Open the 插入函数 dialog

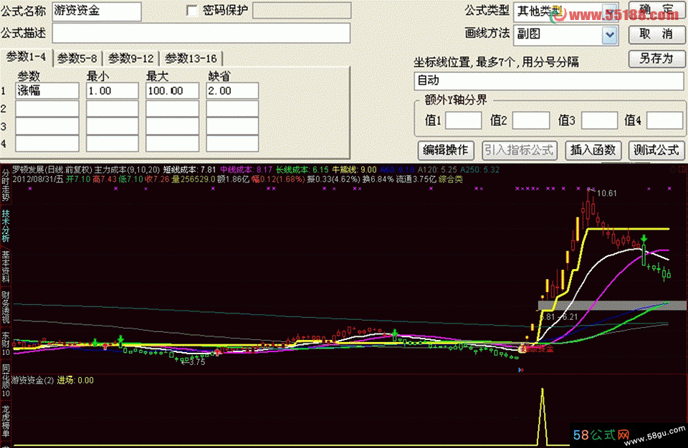tap(593, 150)
